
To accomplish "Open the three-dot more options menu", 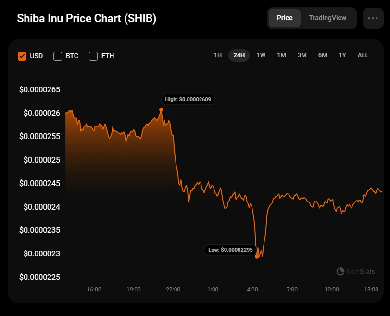I will (373, 18).
